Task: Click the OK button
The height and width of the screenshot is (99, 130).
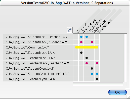Action: click(117, 92)
